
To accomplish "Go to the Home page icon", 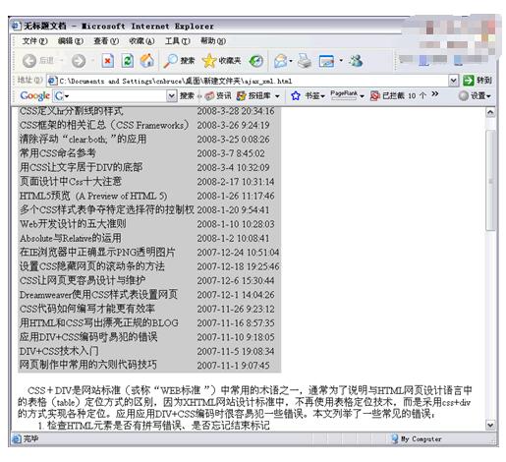I will coord(147,61).
